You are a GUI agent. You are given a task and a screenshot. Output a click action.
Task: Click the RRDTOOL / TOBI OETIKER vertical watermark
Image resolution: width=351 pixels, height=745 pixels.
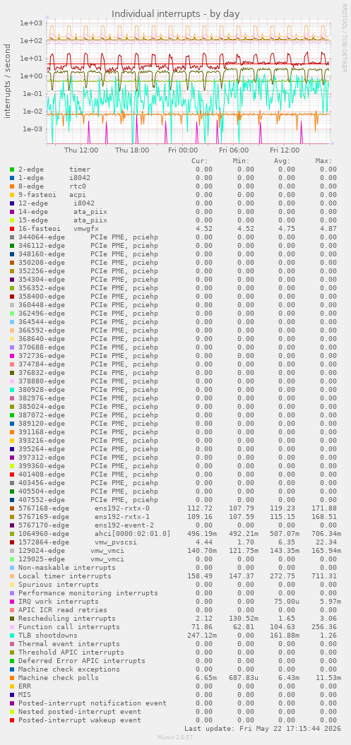click(345, 38)
